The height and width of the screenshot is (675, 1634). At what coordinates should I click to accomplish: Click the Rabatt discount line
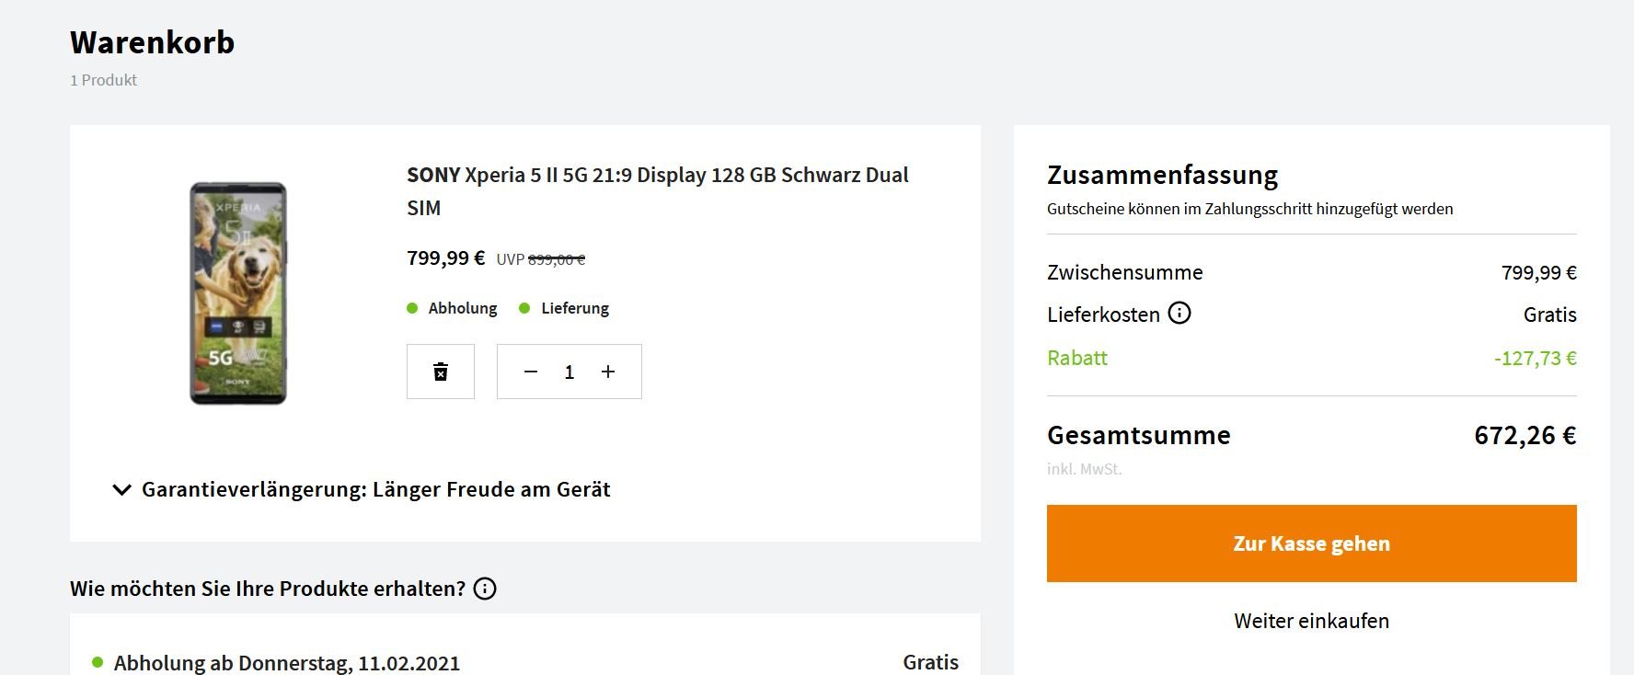click(x=1077, y=358)
